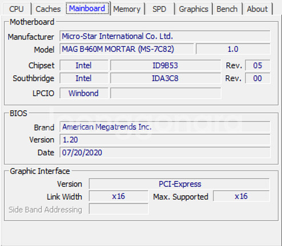Click the LPCIO vendor value Winbond
The width and height of the screenshot is (282, 246).
click(x=84, y=93)
